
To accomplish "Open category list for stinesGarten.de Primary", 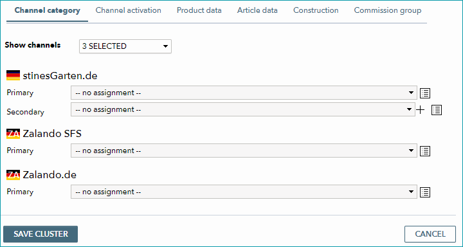I will 425,93.
